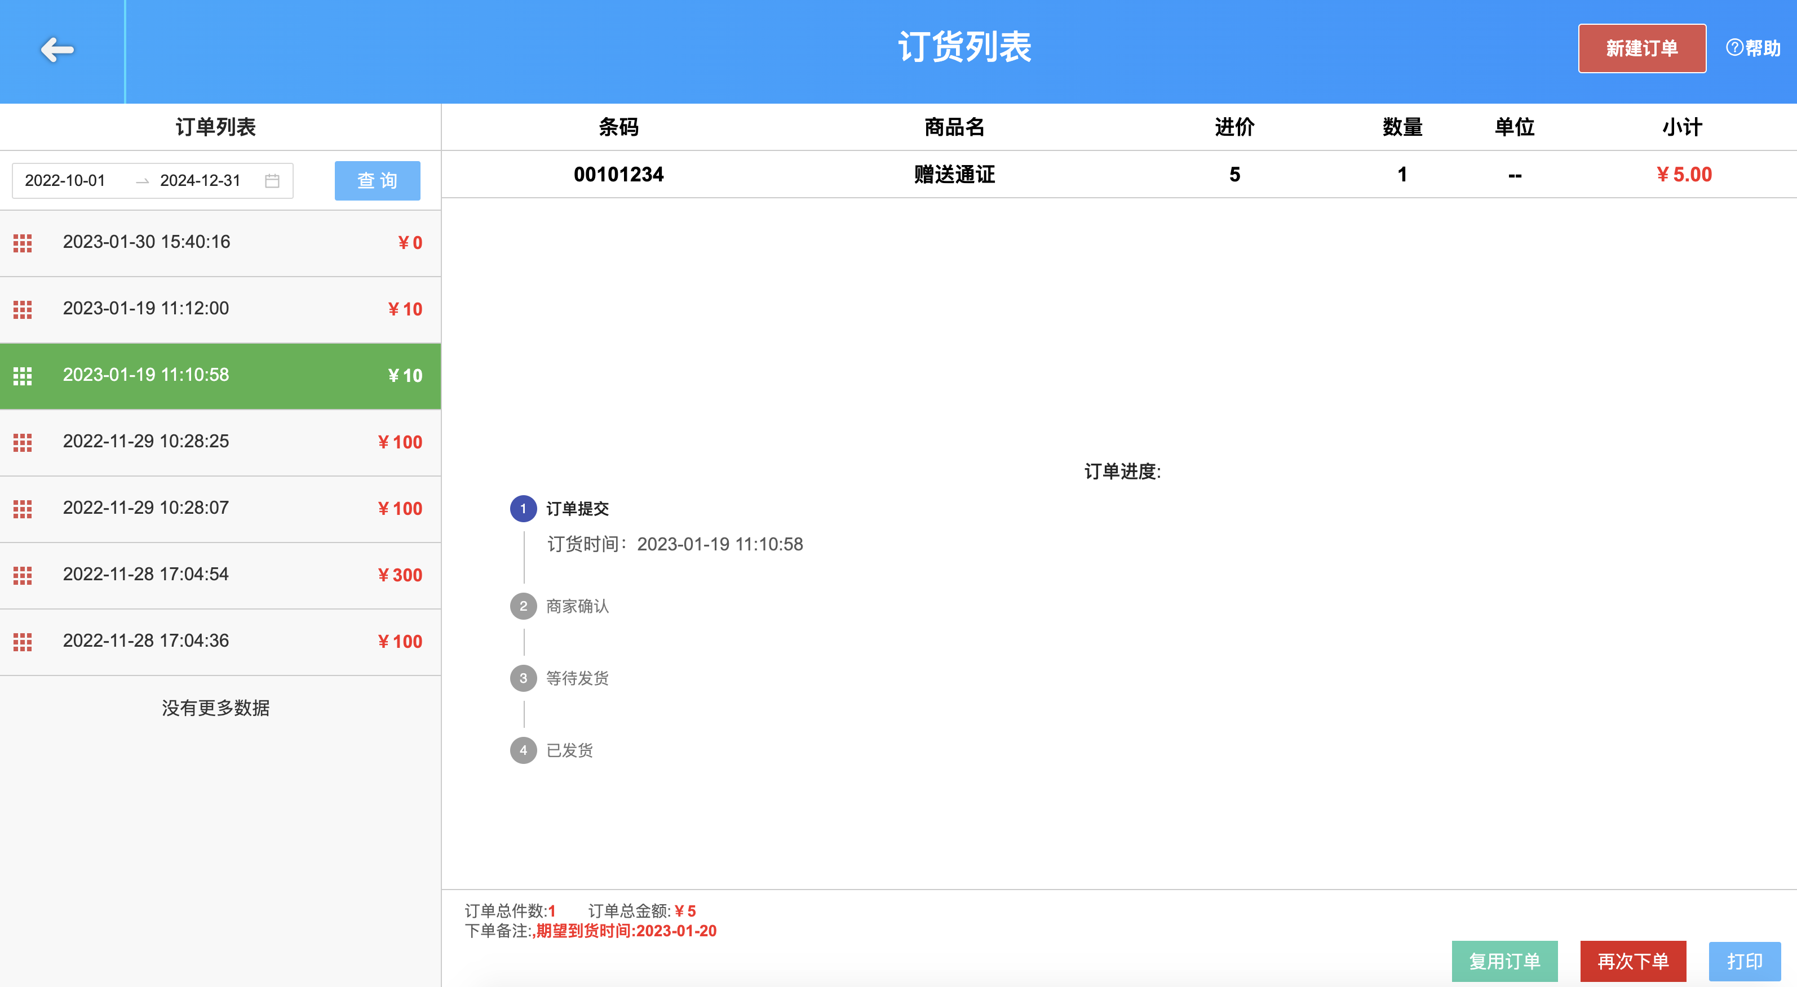Select step 2 circle 商家确认
Image resolution: width=1797 pixels, height=987 pixels.
click(523, 606)
